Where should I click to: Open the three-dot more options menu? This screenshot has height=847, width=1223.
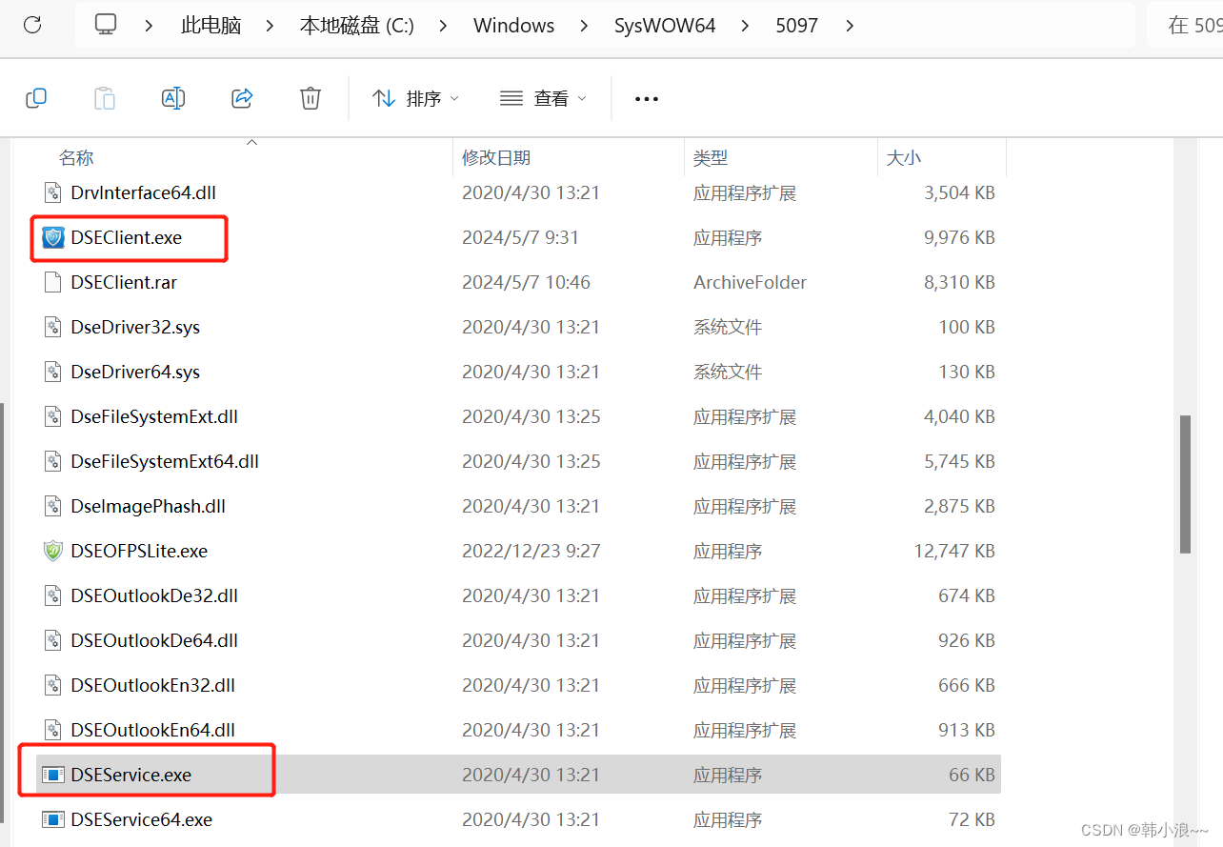coord(647,98)
